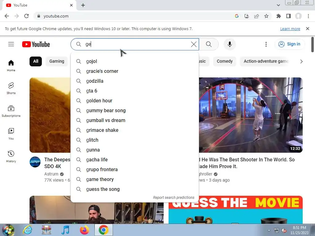This screenshot has width=315, height=236.
Task: Choose the 'gta 6' suggestion
Action: (135, 91)
